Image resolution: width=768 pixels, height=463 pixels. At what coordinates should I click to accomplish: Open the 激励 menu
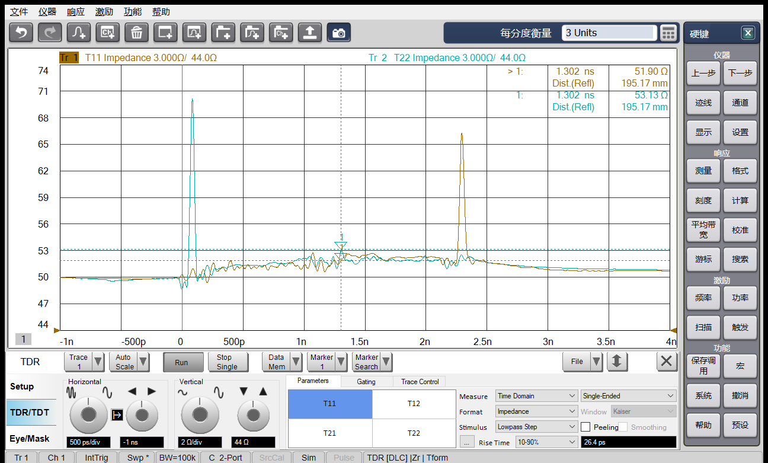[x=104, y=12]
